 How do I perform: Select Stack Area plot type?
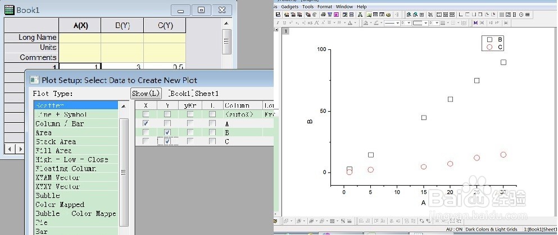[x=76, y=142]
